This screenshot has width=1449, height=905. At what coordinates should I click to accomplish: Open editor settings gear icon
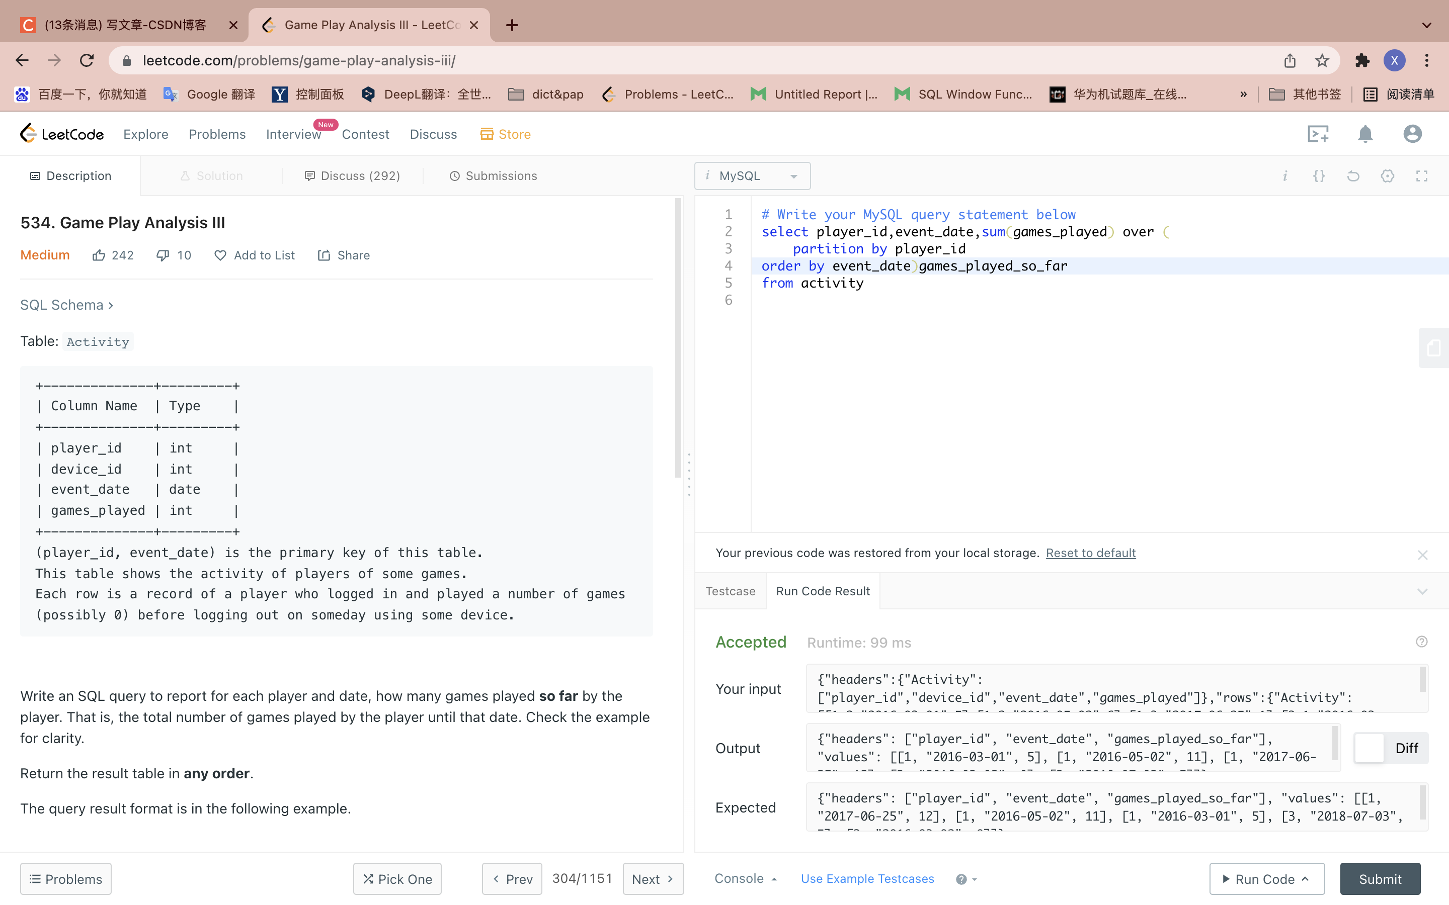pos(1387,176)
